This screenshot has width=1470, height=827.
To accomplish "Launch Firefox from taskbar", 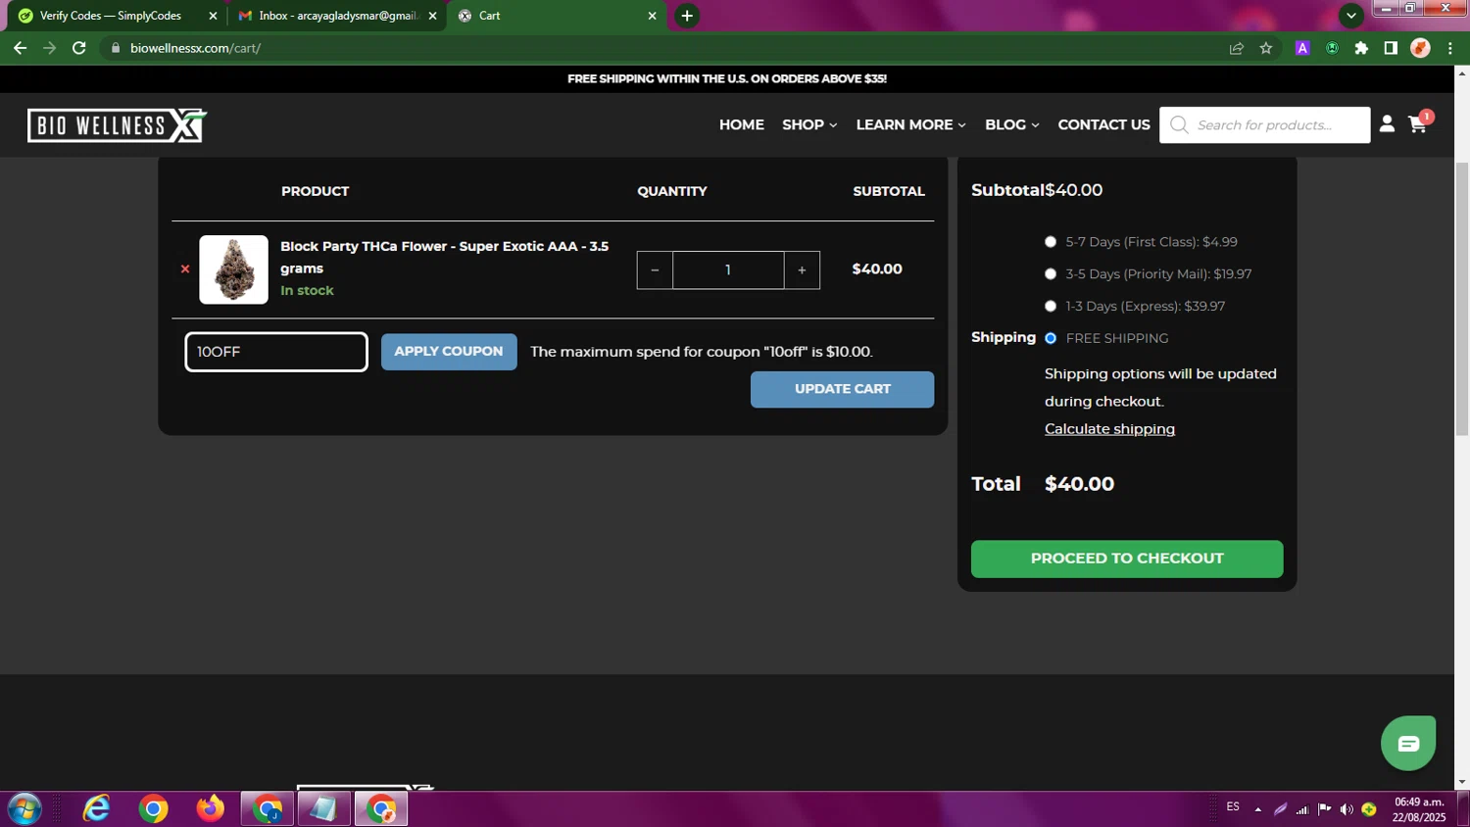I will tap(210, 809).
